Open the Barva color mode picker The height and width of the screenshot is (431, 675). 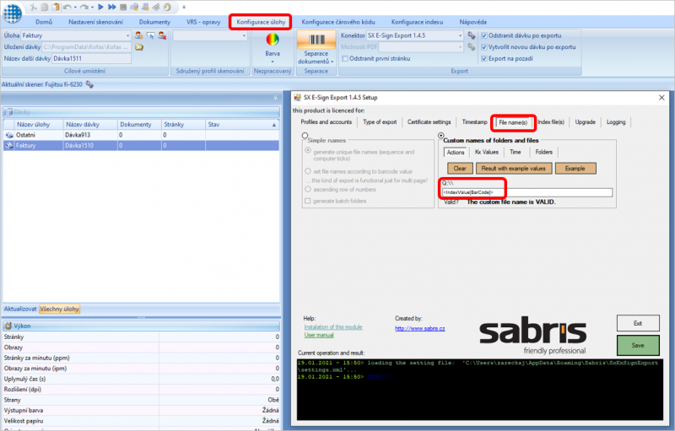[x=273, y=47]
